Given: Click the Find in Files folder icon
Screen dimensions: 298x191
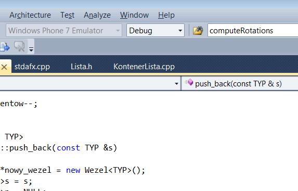Looking at the screenshot, I should coord(198,30).
